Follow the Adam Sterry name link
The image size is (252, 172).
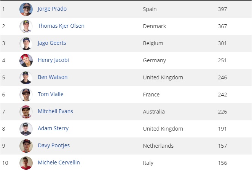click(x=53, y=128)
